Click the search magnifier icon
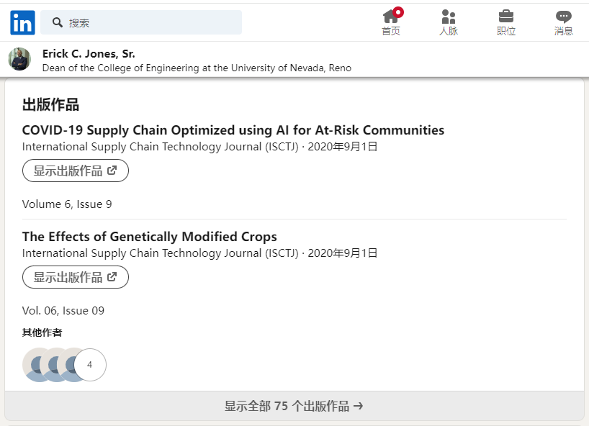 coord(58,23)
